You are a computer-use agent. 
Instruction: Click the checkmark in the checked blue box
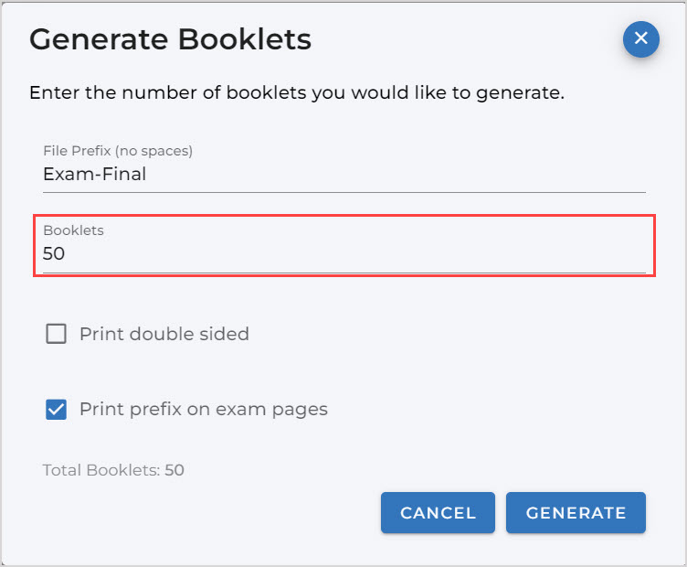point(57,409)
